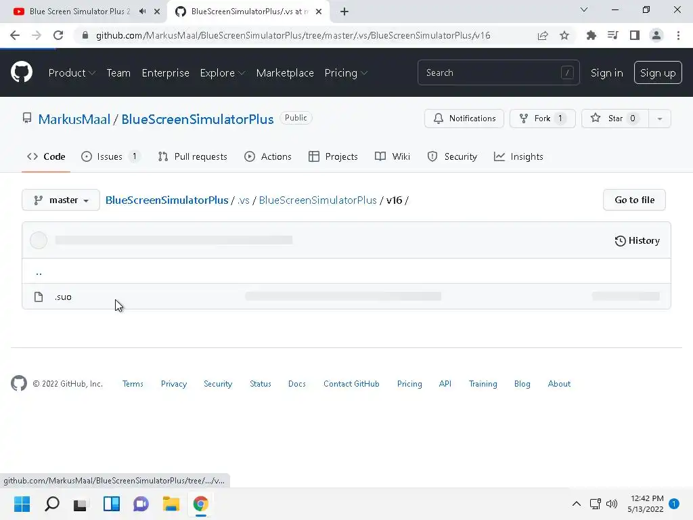The width and height of the screenshot is (693, 520).
Task: Click the .vs breadcrumb link
Action: click(x=244, y=200)
